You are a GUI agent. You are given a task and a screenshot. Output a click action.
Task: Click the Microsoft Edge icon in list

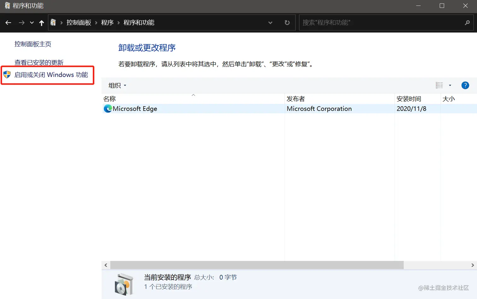coord(108,109)
